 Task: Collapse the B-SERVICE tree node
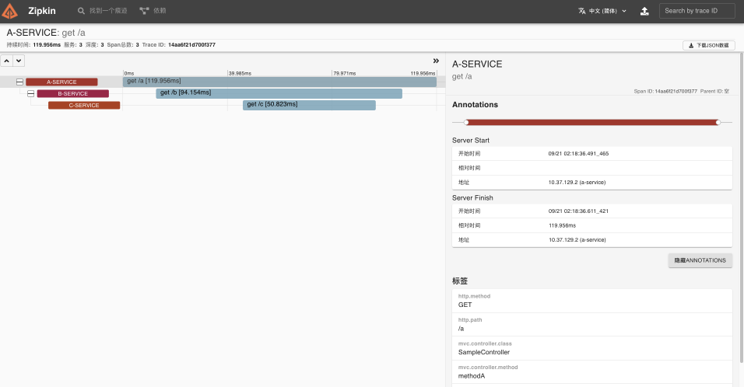coord(31,94)
